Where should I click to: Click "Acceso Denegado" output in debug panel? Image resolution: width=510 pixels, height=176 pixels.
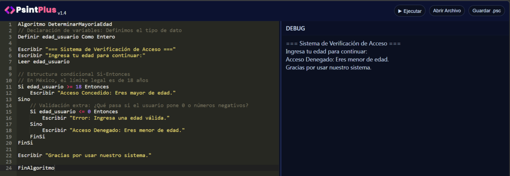click(x=337, y=59)
